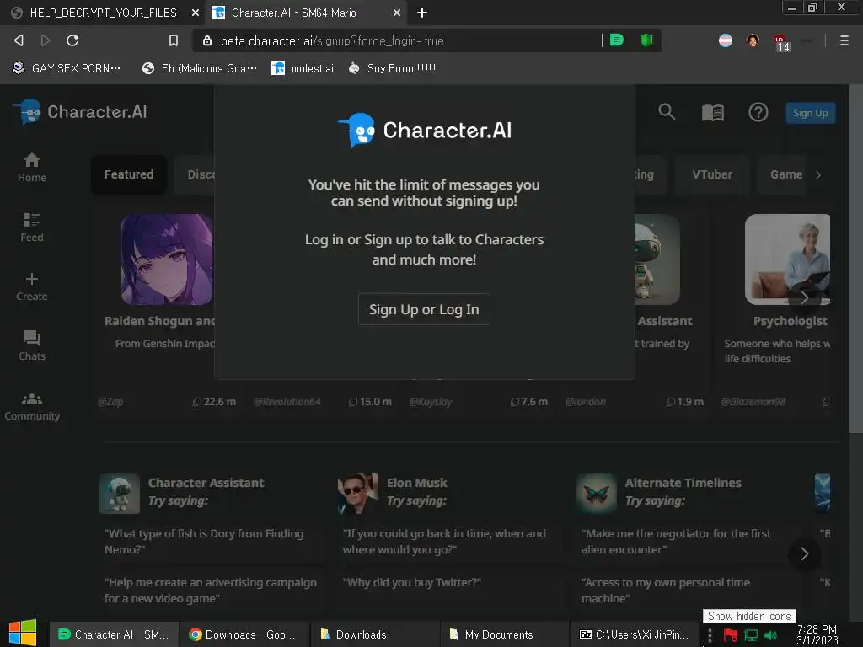Bookmark this page with the bookmark icon
863x647 pixels.
(x=174, y=40)
